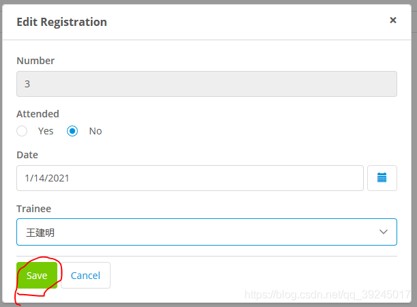Select the Yes attended option
Screen dimensions: 417x307
click(x=23, y=131)
